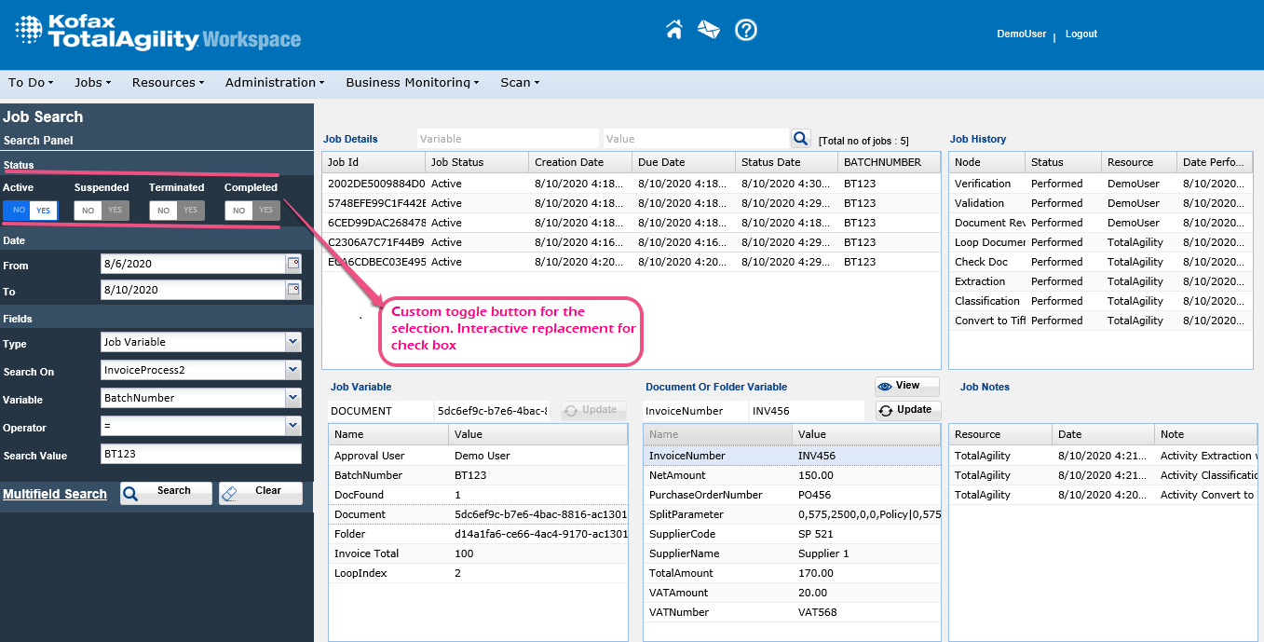
Task: Open the To date calendar picker
Action: 293,290
